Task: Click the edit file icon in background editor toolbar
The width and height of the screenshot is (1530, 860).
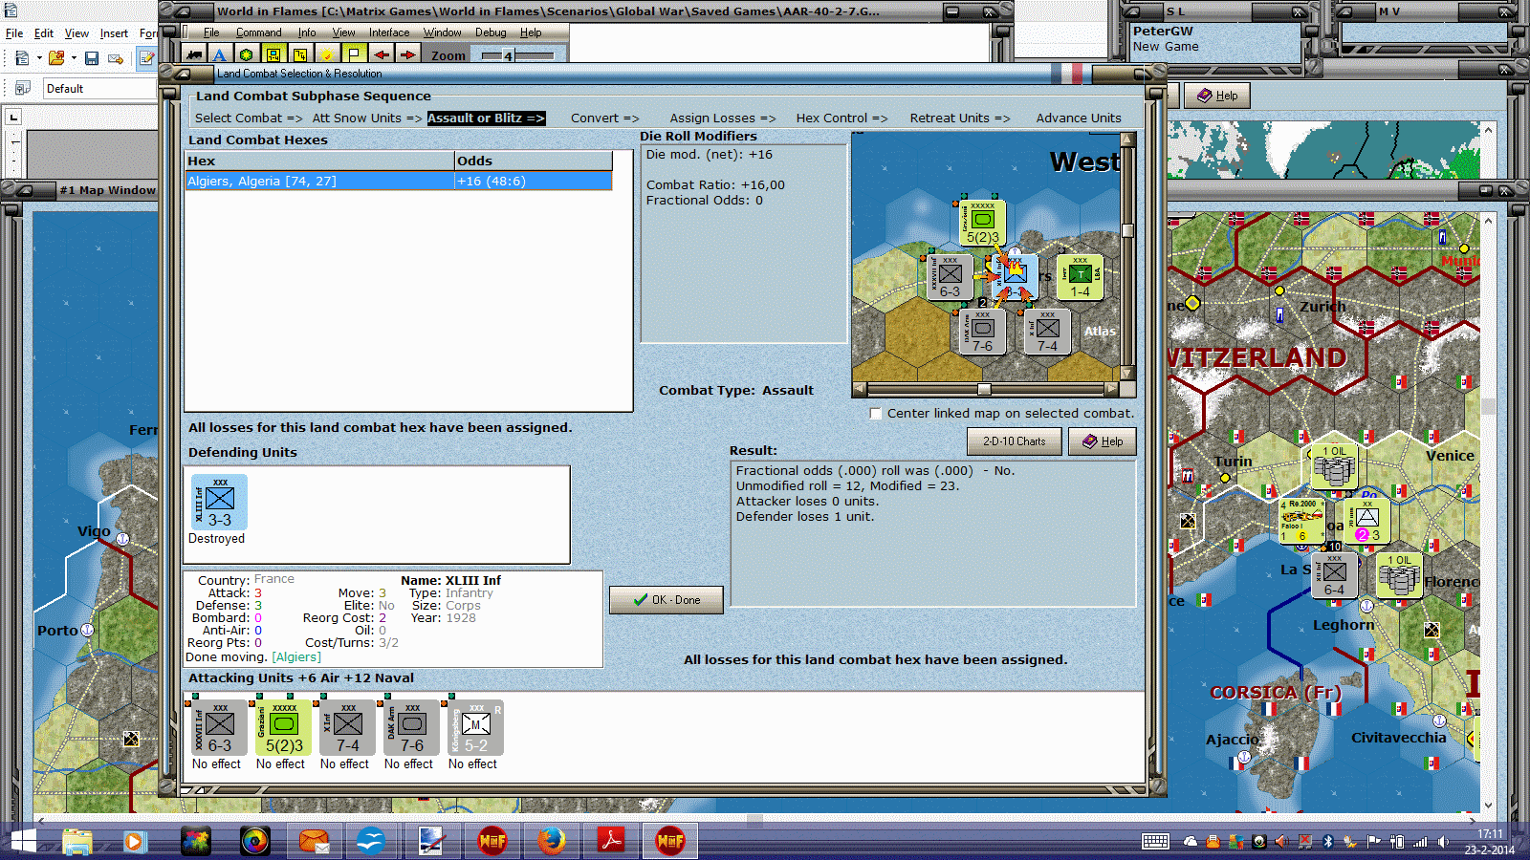Action: pyautogui.click(x=146, y=58)
